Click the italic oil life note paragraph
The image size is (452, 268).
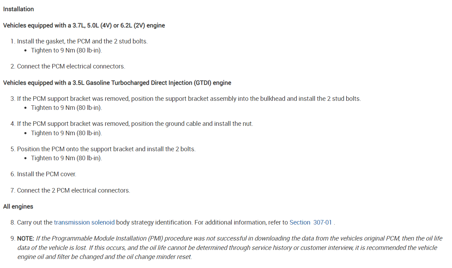tap(230, 248)
